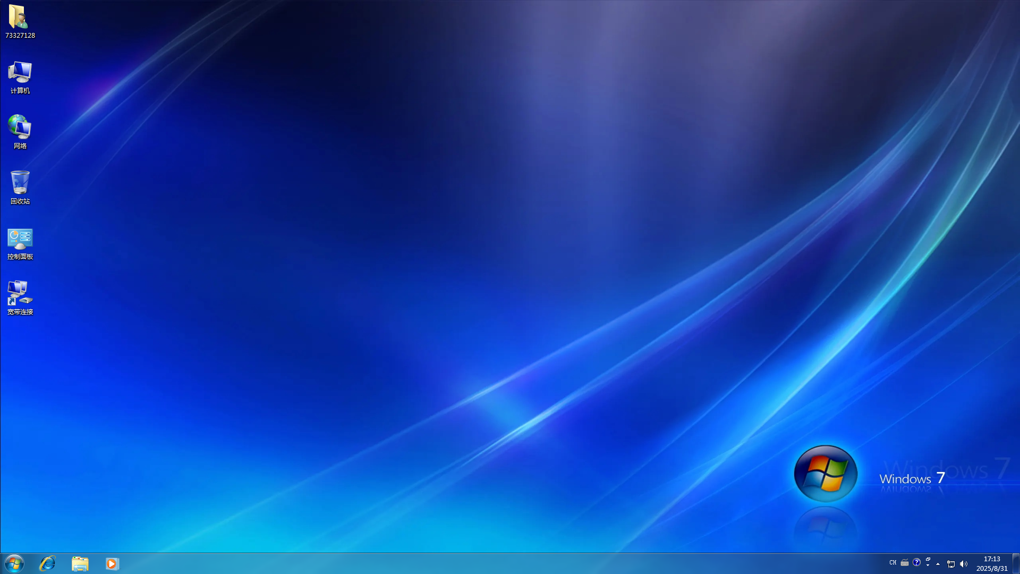Click the blue help question-mark tray icon
The width and height of the screenshot is (1020, 574).
(916, 563)
